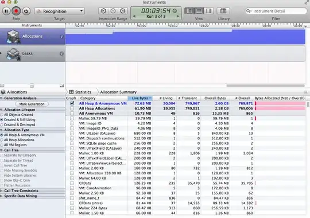Click the Allocations instrument info icon
310x218 pixels.
[61, 36]
